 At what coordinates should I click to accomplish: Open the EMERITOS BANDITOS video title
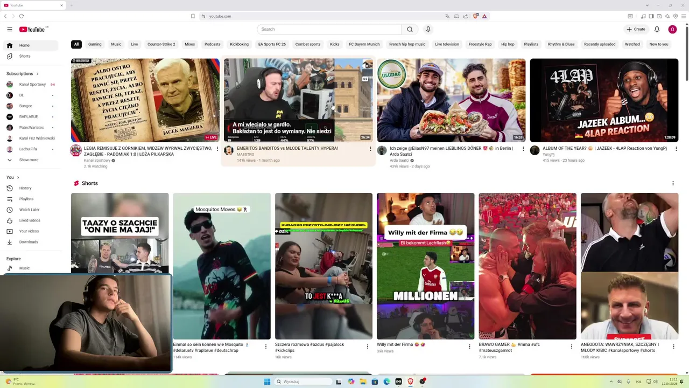(x=287, y=148)
